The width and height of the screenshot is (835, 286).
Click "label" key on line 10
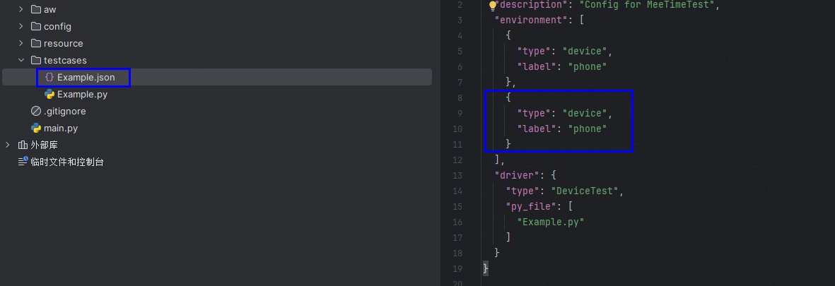coord(538,129)
